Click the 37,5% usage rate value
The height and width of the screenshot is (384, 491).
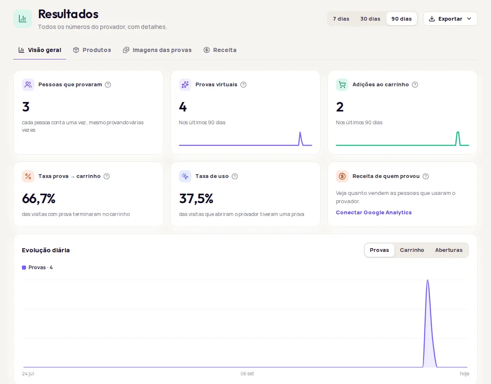point(196,199)
